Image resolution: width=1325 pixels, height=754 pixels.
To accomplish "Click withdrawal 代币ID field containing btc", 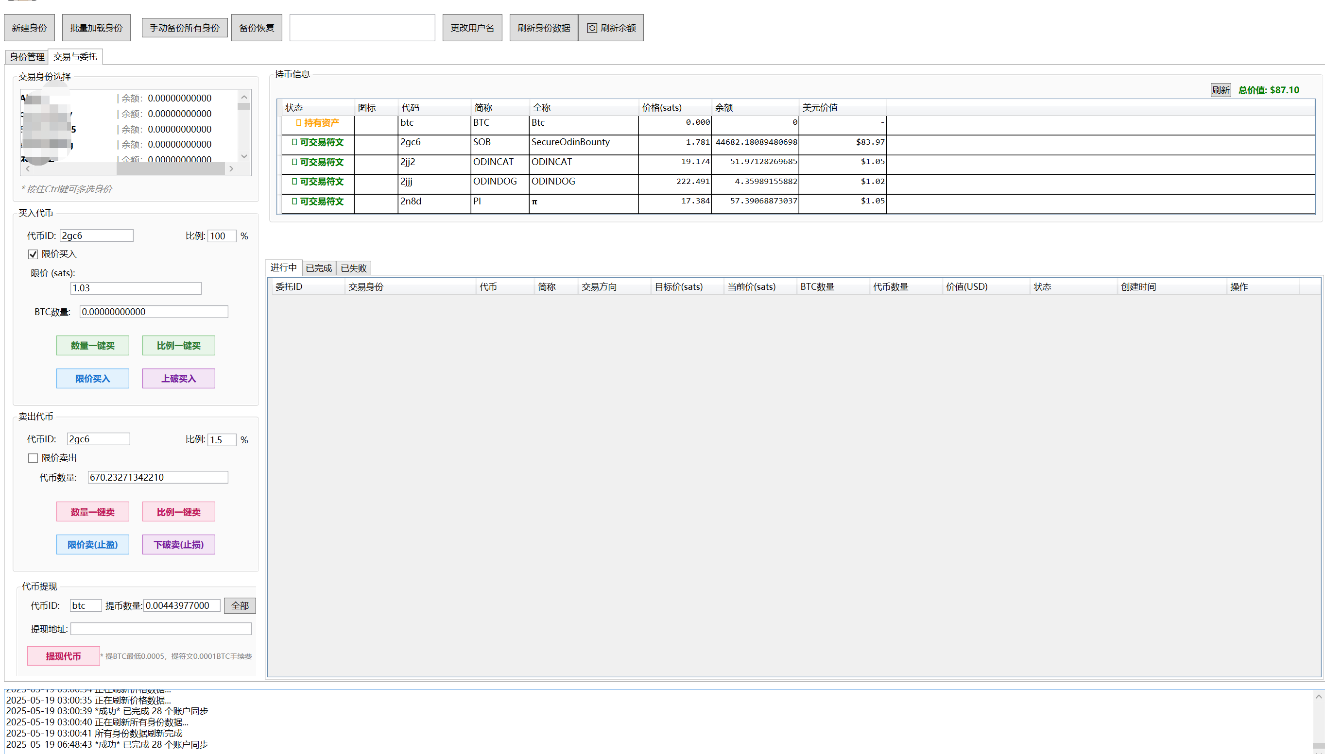I will (86, 605).
